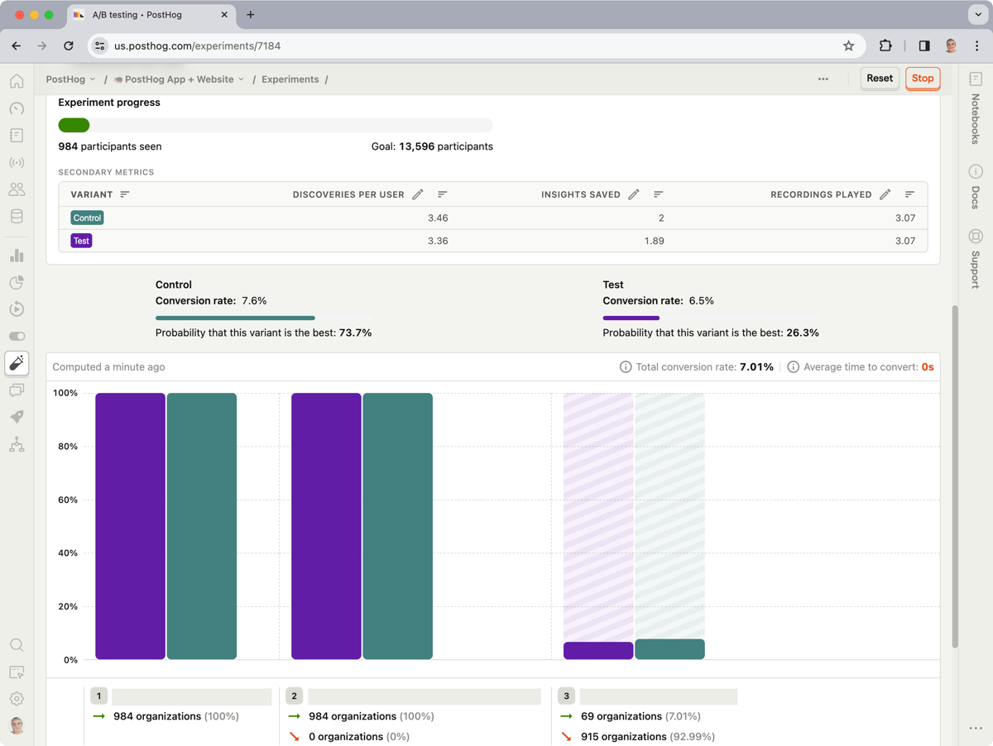Viewport: 993px width, 746px height.
Task: Open the three-dot more options menu
Action: [823, 79]
